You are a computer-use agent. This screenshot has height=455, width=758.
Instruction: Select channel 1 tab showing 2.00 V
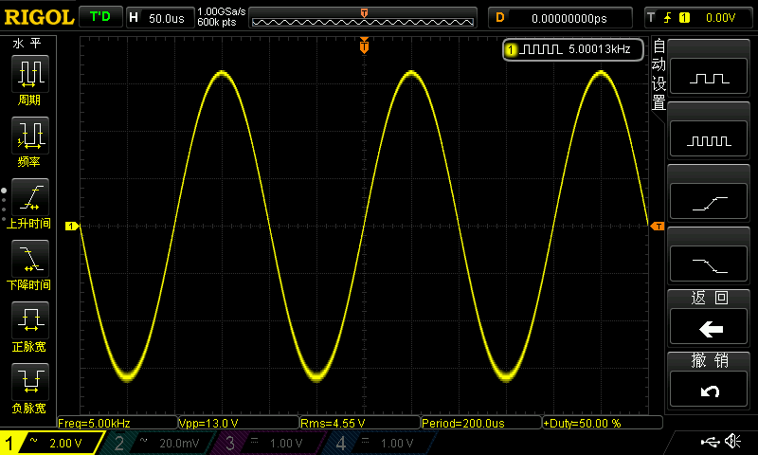(51, 443)
